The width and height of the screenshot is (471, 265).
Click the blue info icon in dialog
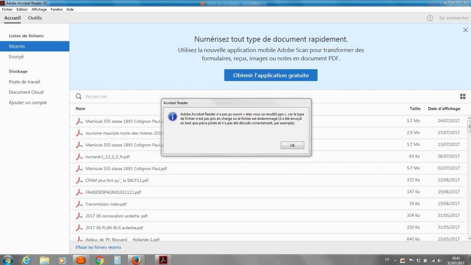point(172,116)
